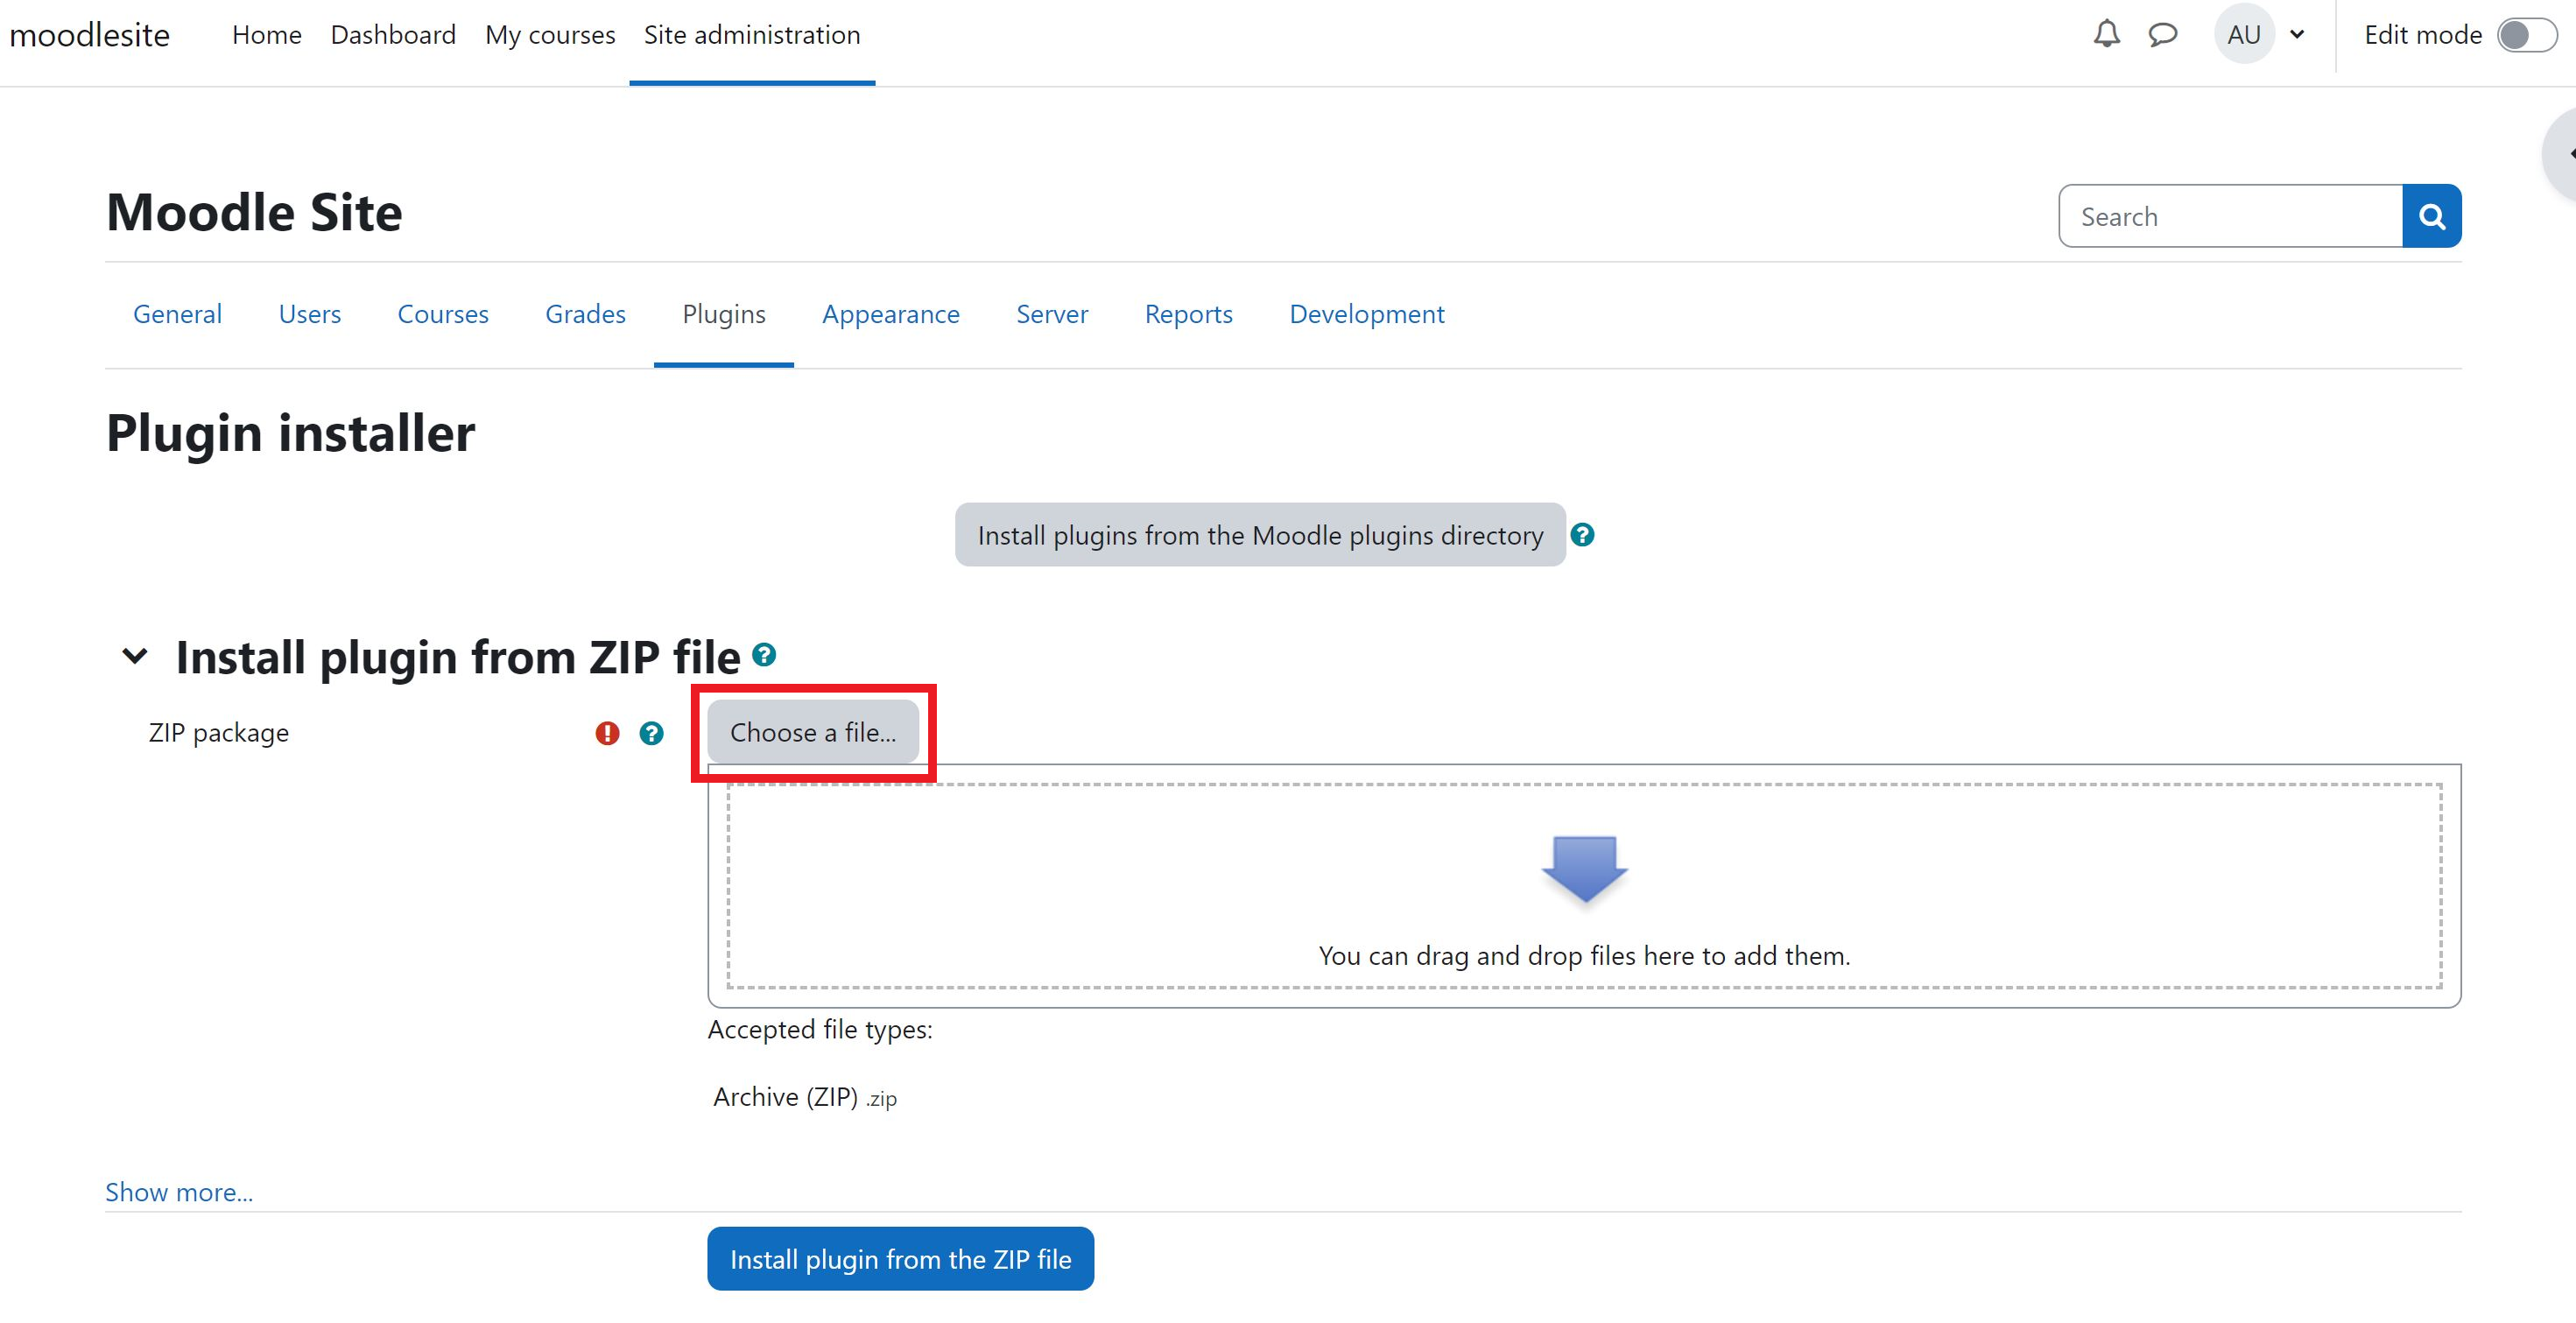2576x1323 pixels.
Task: Focus the Search input field
Action: 2230,216
